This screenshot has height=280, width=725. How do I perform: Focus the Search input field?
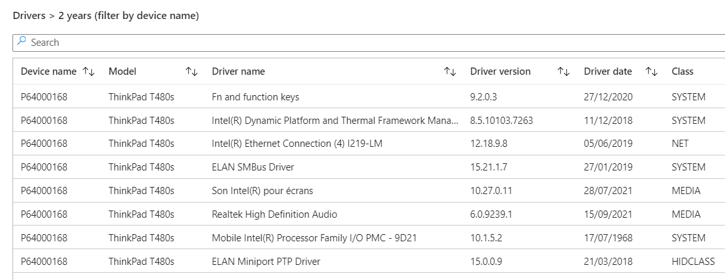coord(369,43)
